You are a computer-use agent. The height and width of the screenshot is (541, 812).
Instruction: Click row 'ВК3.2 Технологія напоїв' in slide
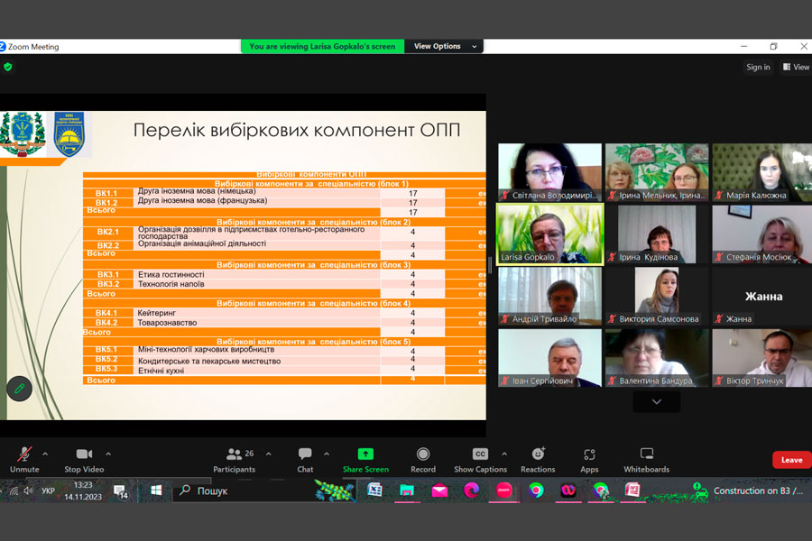point(284,284)
